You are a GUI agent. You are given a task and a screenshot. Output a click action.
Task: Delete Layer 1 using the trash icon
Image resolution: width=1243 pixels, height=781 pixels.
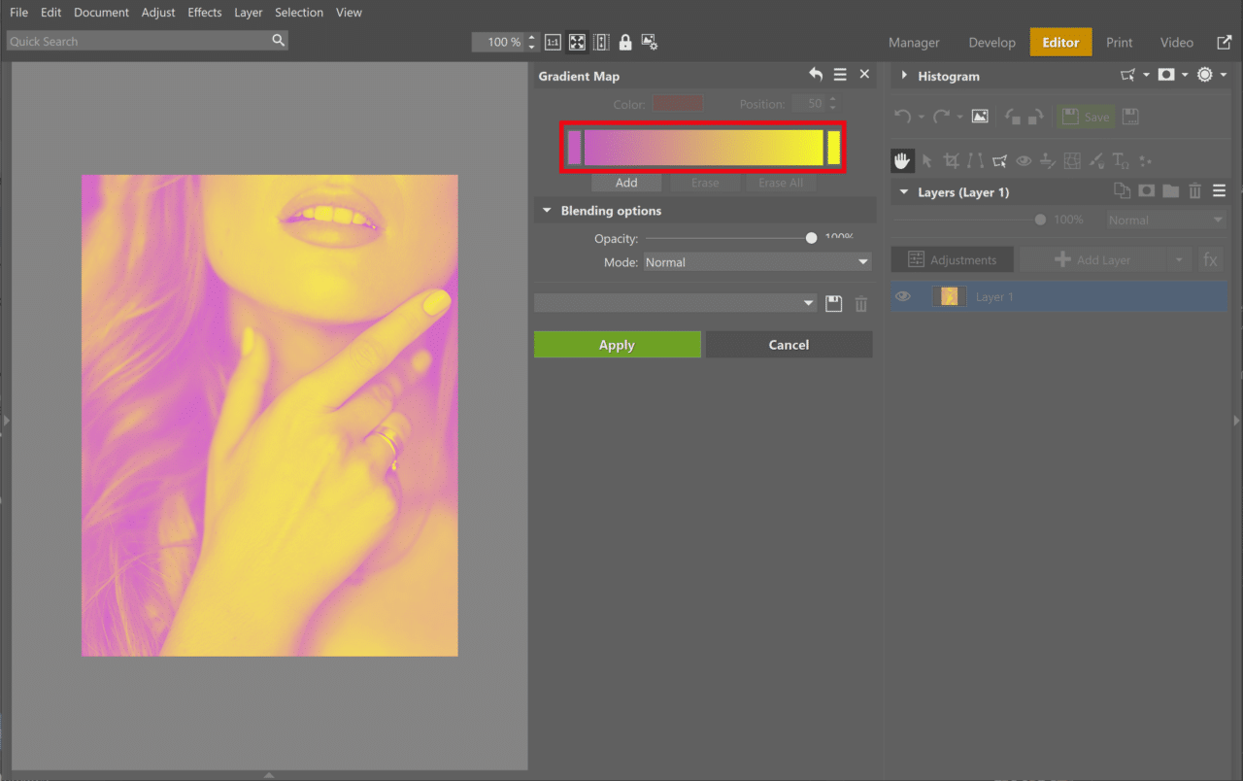[1194, 190]
